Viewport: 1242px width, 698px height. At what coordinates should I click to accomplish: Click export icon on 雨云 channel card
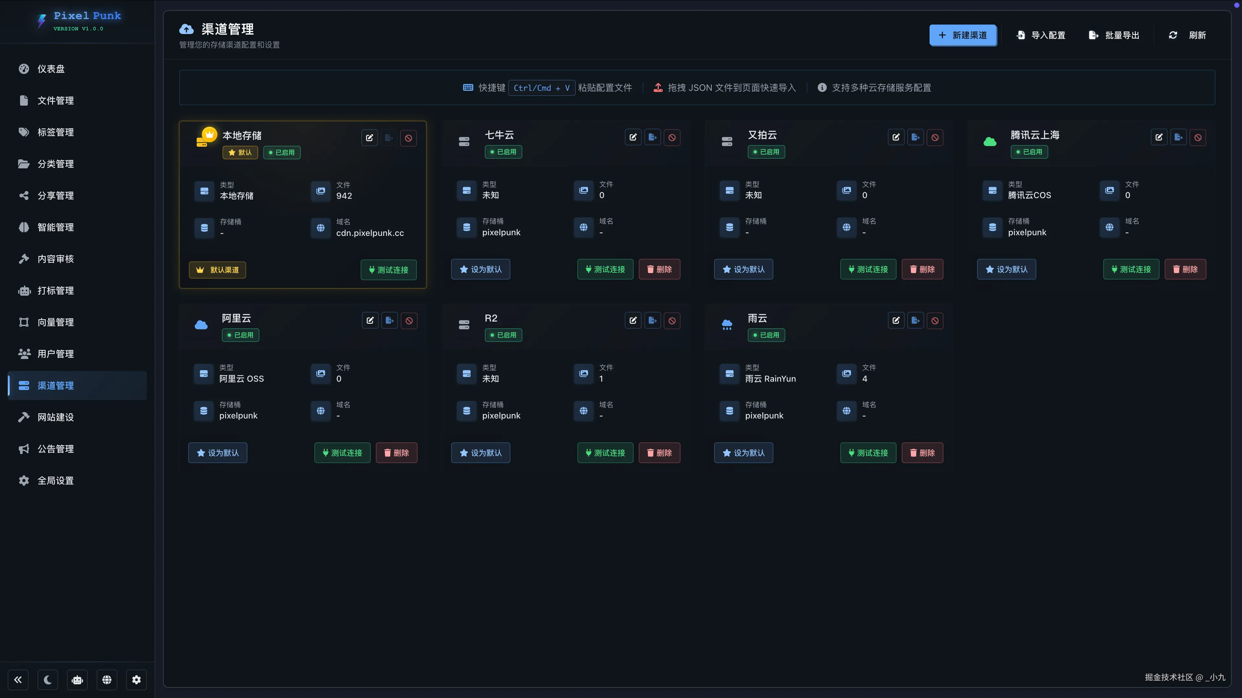tap(915, 320)
